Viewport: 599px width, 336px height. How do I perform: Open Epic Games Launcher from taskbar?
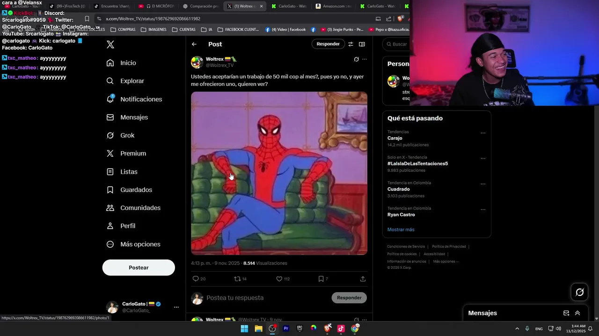pyautogui.click(x=299, y=329)
